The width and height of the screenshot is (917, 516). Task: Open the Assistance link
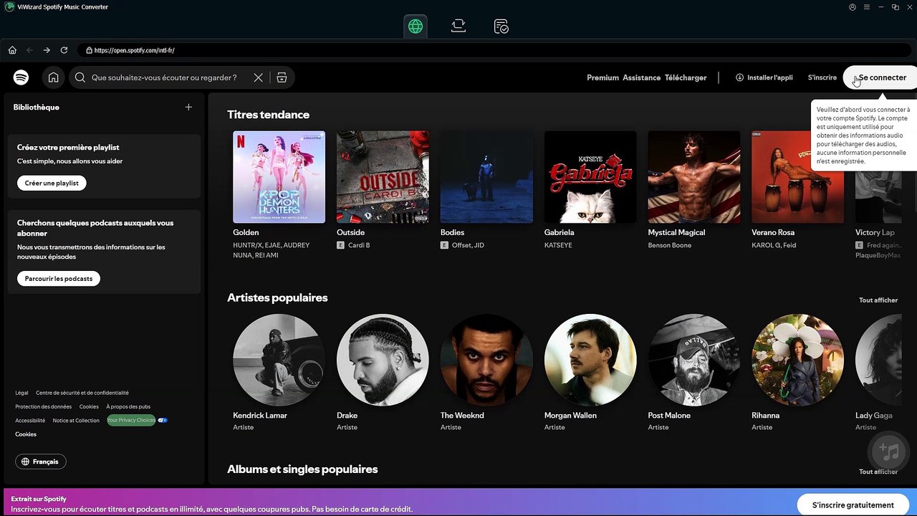(x=641, y=77)
